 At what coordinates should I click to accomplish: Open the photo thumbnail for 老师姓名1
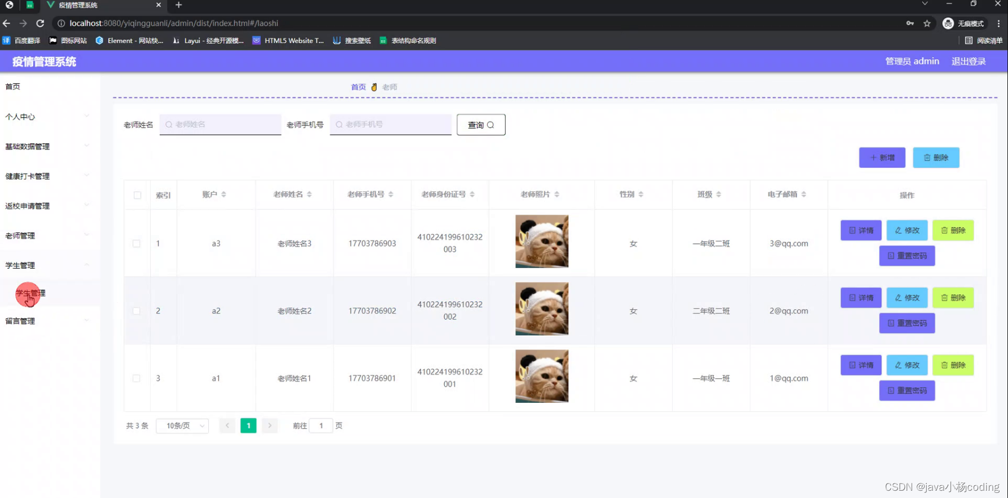(542, 376)
